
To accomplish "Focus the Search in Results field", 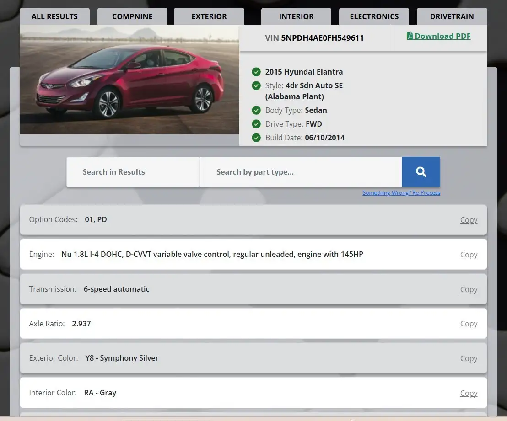I will [133, 172].
